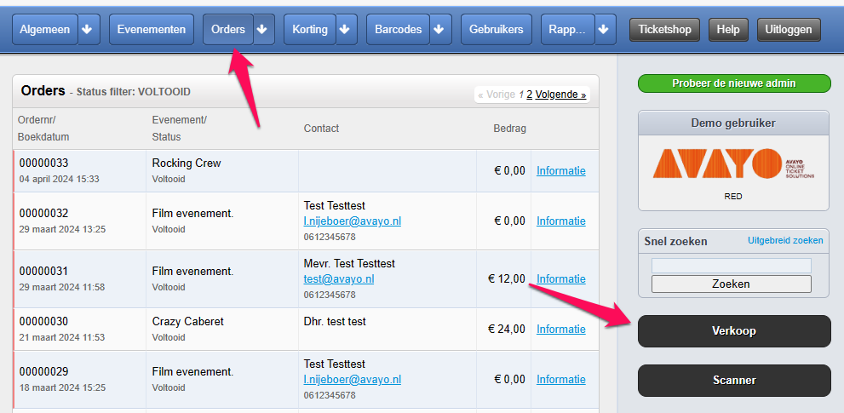This screenshot has width=844, height=413.
Task: Expand the Rapp... dropdown arrow
Action: (x=606, y=30)
